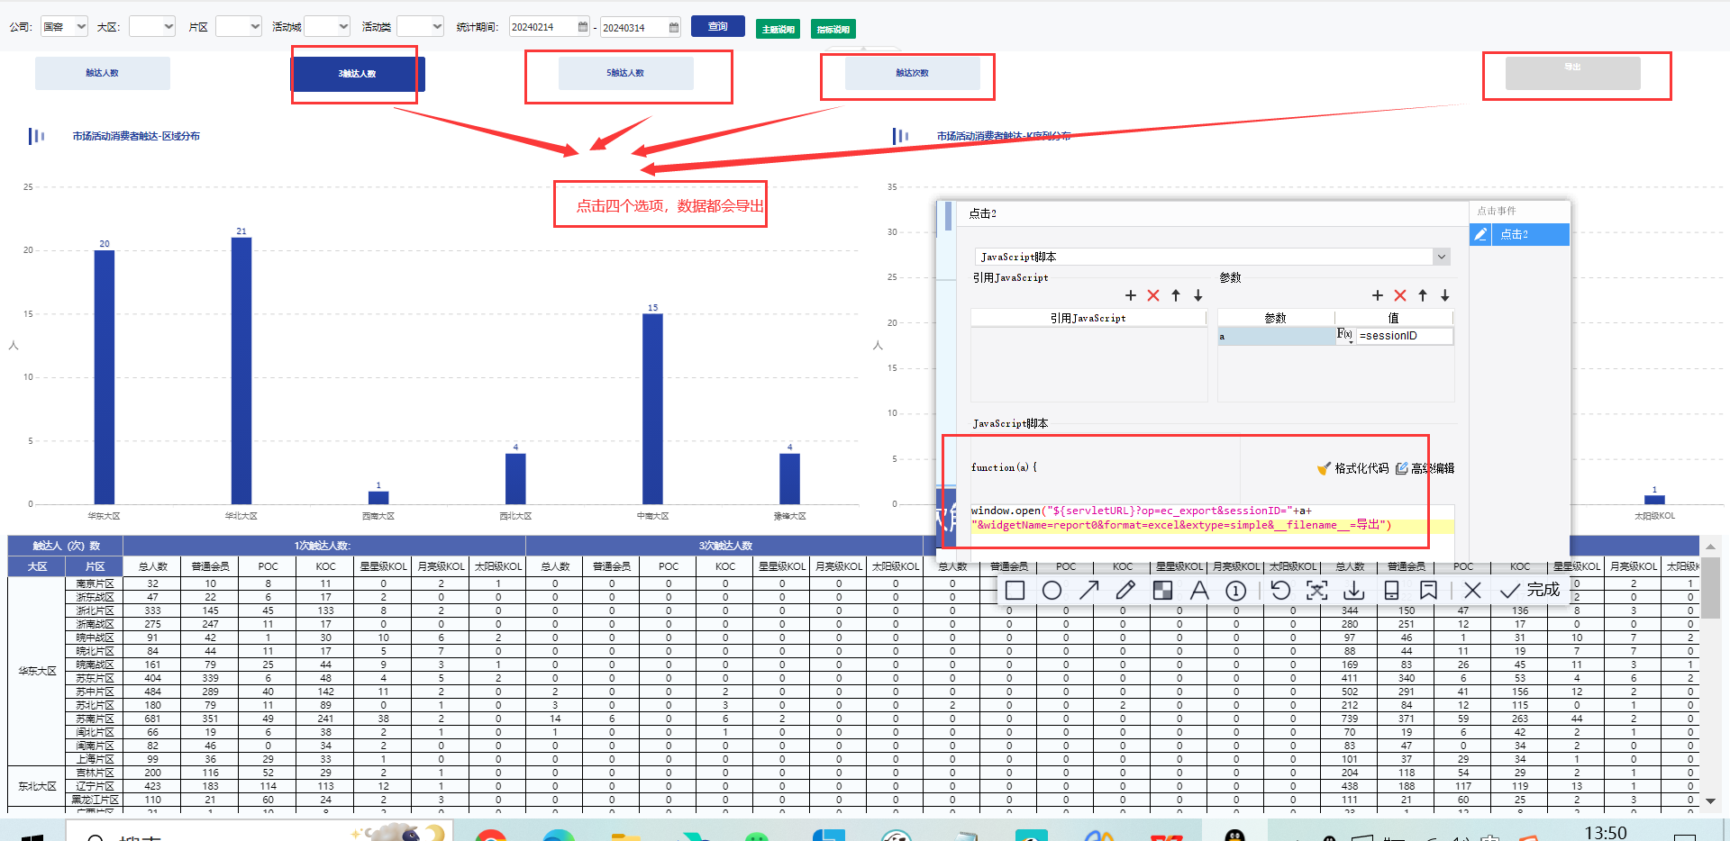Viewport: 1730px width, 841px height.
Task: Open 高级编辑 advanced editor
Action: (x=1425, y=468)
